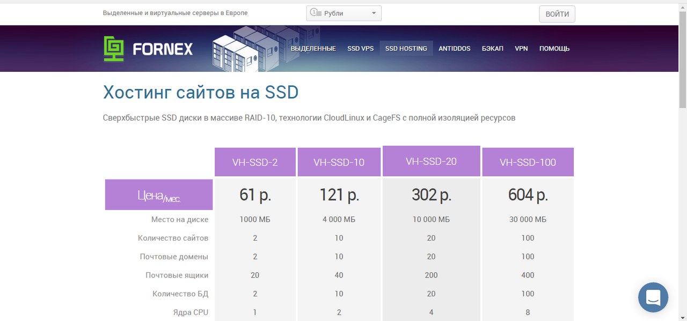This screenshot has height=321, width=687.
Task: Click the currency dropdown arrow
Action: click(374, 13)
